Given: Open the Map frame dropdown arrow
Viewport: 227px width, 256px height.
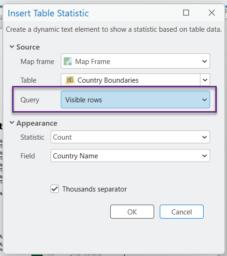Looking at the screenshot, I should [205, 61].
